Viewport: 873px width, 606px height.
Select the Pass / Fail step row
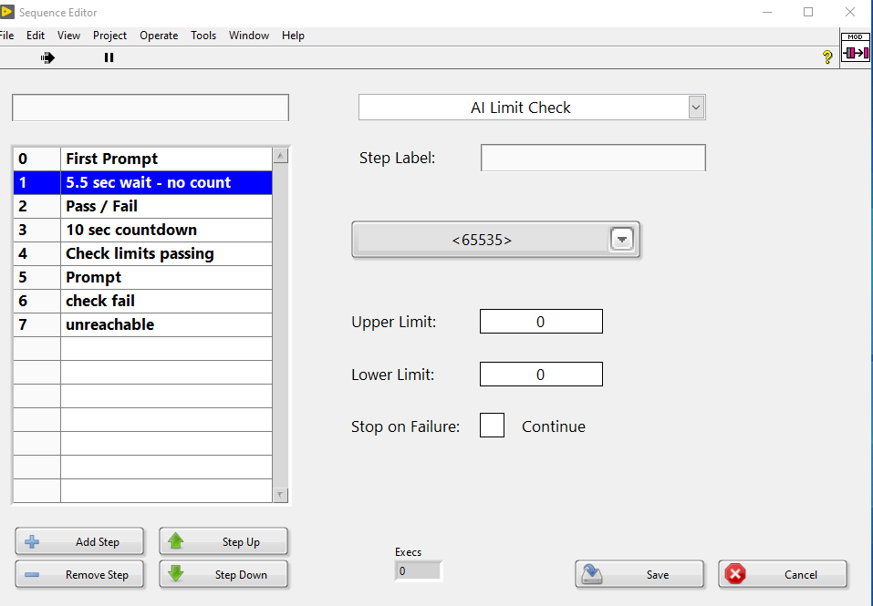(137, 206)
